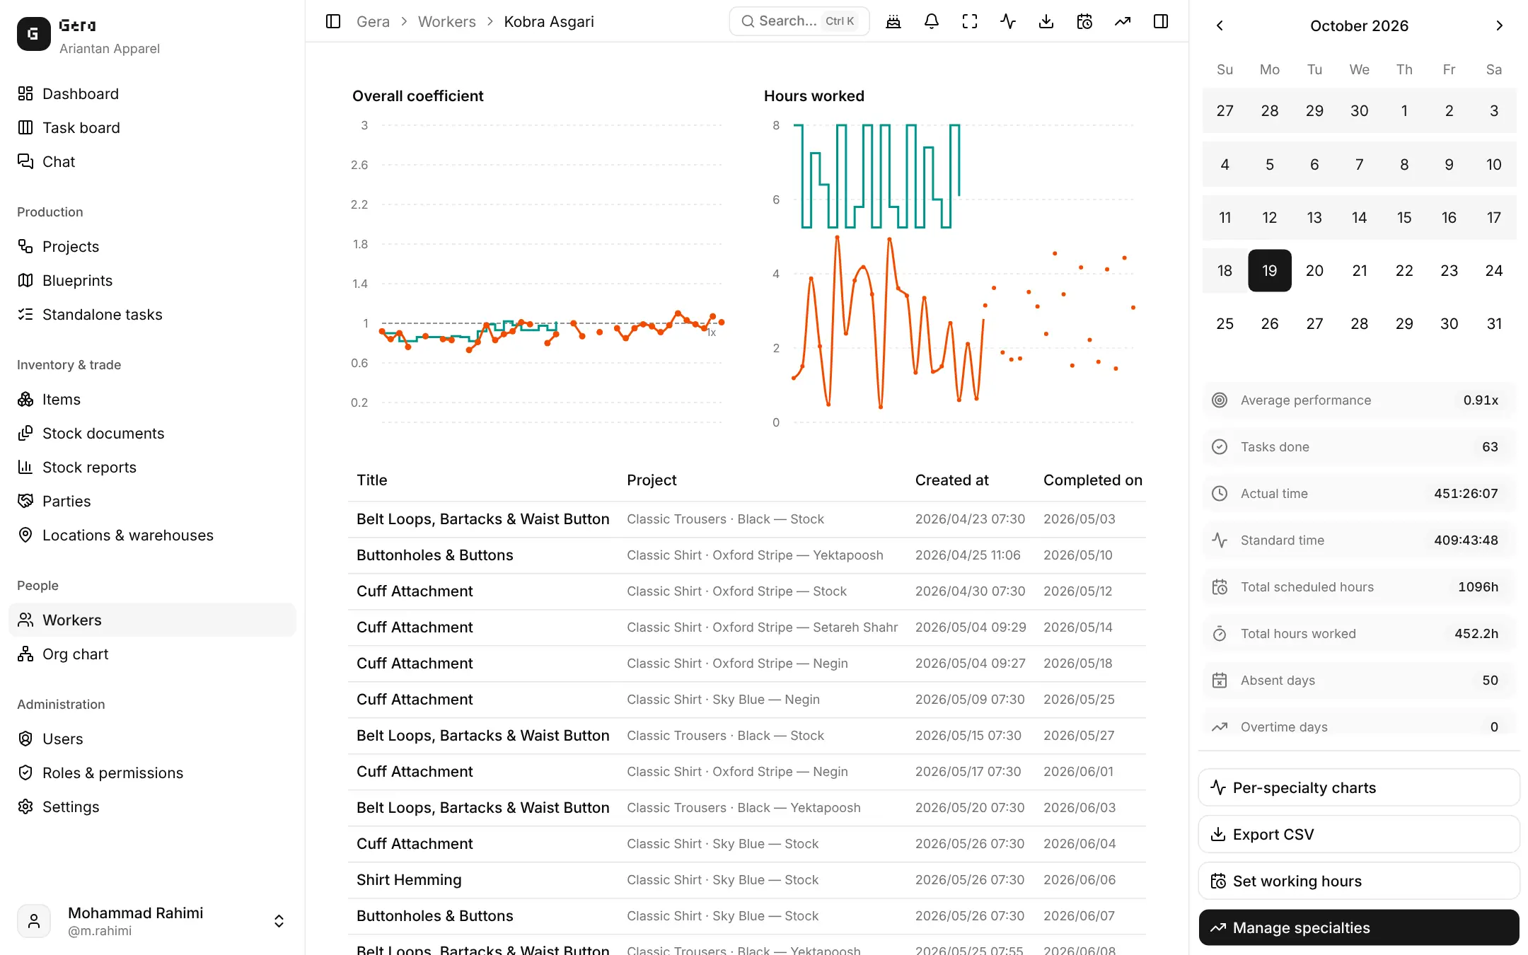Click Gera breadcrumb link
This screenshot has width=1528, height=955.
click(373, 21)
